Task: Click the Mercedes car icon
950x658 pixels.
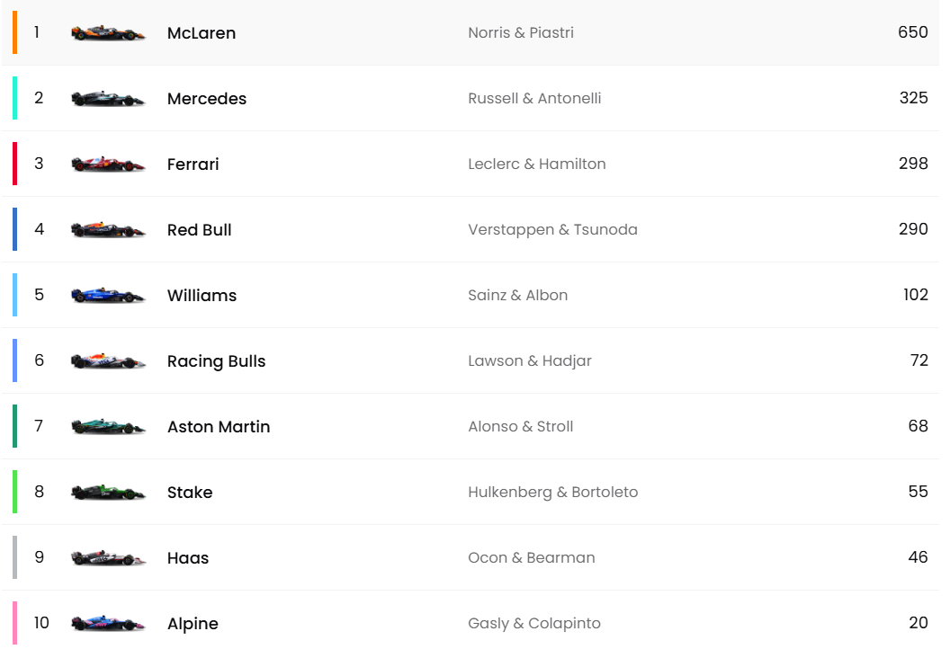Action: tap(108, 99)
